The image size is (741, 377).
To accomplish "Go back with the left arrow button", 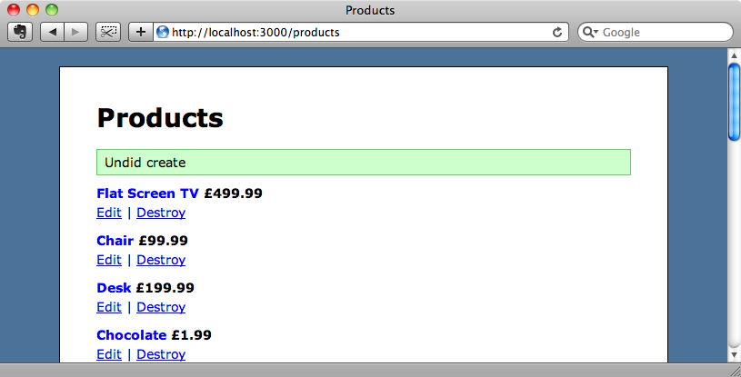I will pos(52,32).
